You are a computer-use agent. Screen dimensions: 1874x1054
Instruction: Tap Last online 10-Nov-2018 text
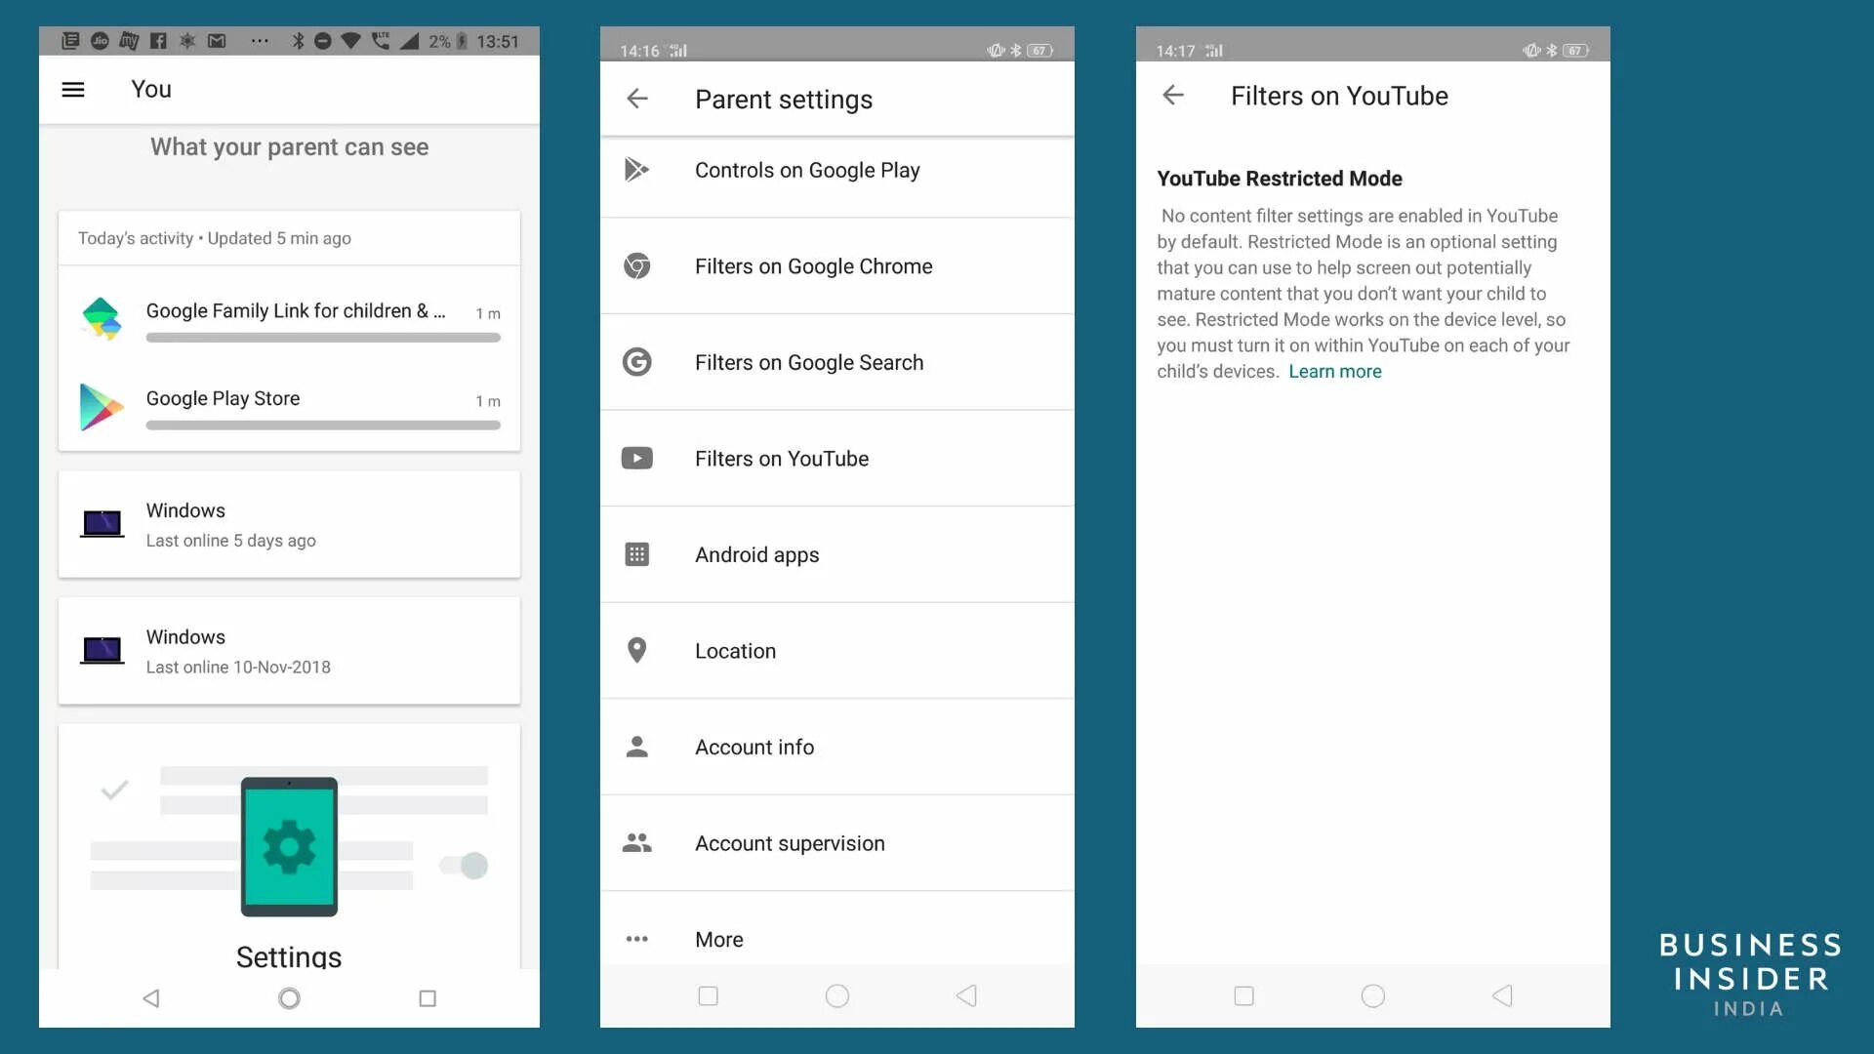point(238,667)
